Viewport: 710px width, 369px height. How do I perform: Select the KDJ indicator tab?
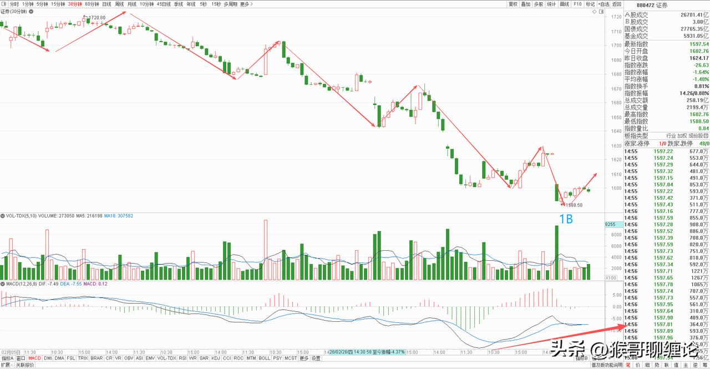[x=215, y=358]
